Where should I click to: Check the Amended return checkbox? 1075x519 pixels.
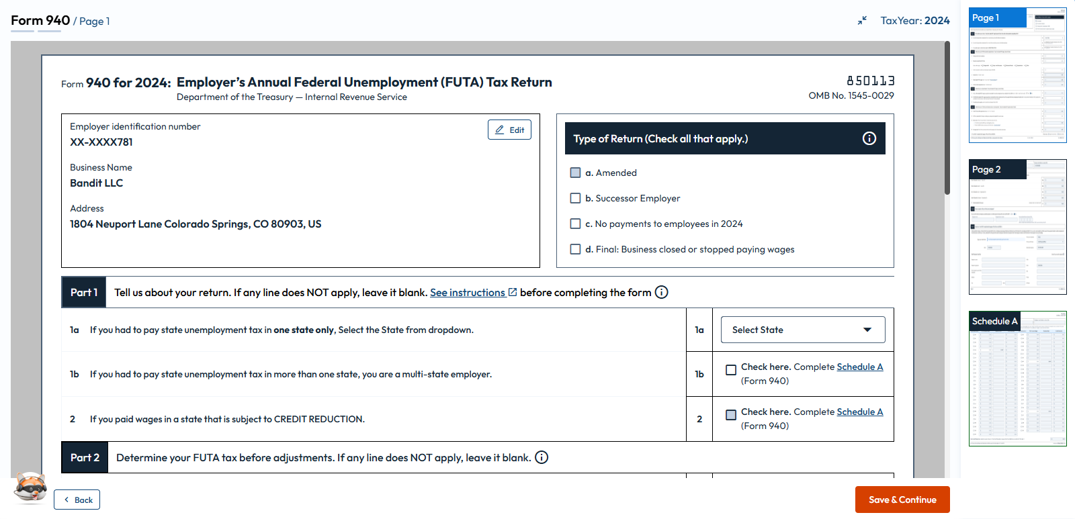tap(575, 173)
